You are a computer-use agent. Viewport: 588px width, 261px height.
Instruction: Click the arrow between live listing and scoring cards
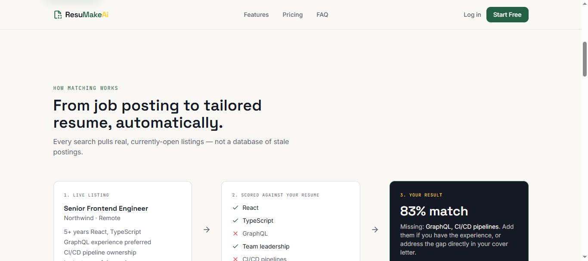(207, 230)
